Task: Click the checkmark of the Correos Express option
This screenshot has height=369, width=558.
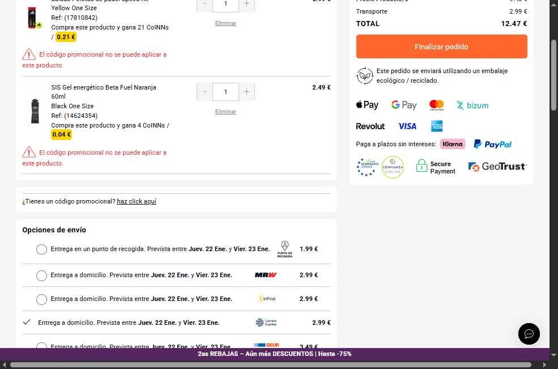Action: click(26, 322)
